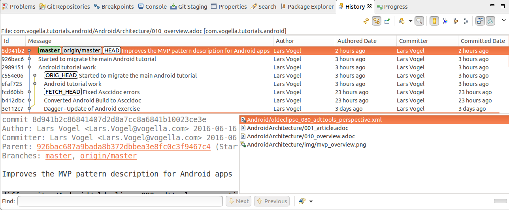Toggle the compare mode icon
The width and height of the screenshot is (509, 210).
point(480,21)
